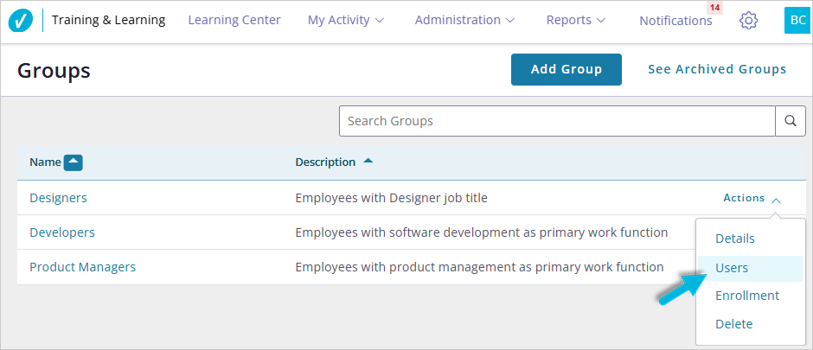
Task: Toggle Name column sort arrow
Action: [74, 162]
